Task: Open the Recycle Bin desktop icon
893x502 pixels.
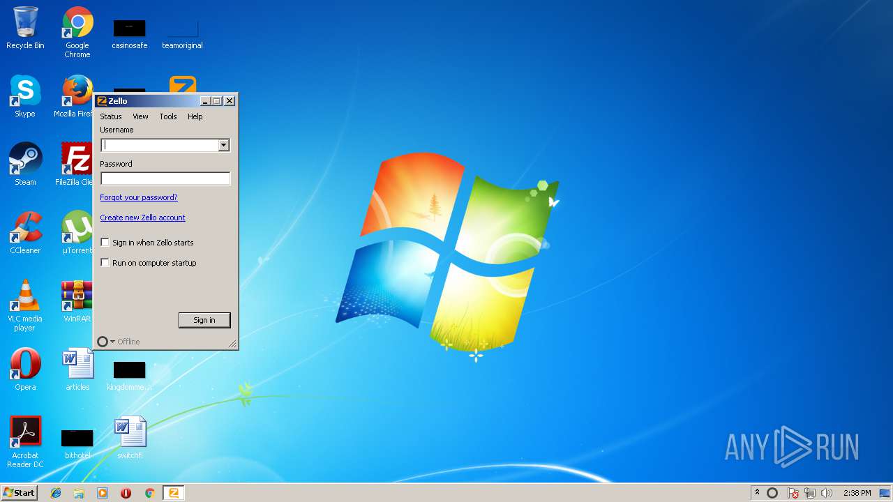Action: 25,28
